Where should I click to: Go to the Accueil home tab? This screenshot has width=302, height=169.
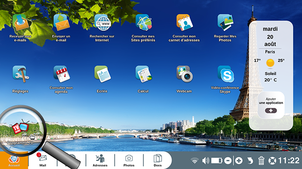point(14,160)
